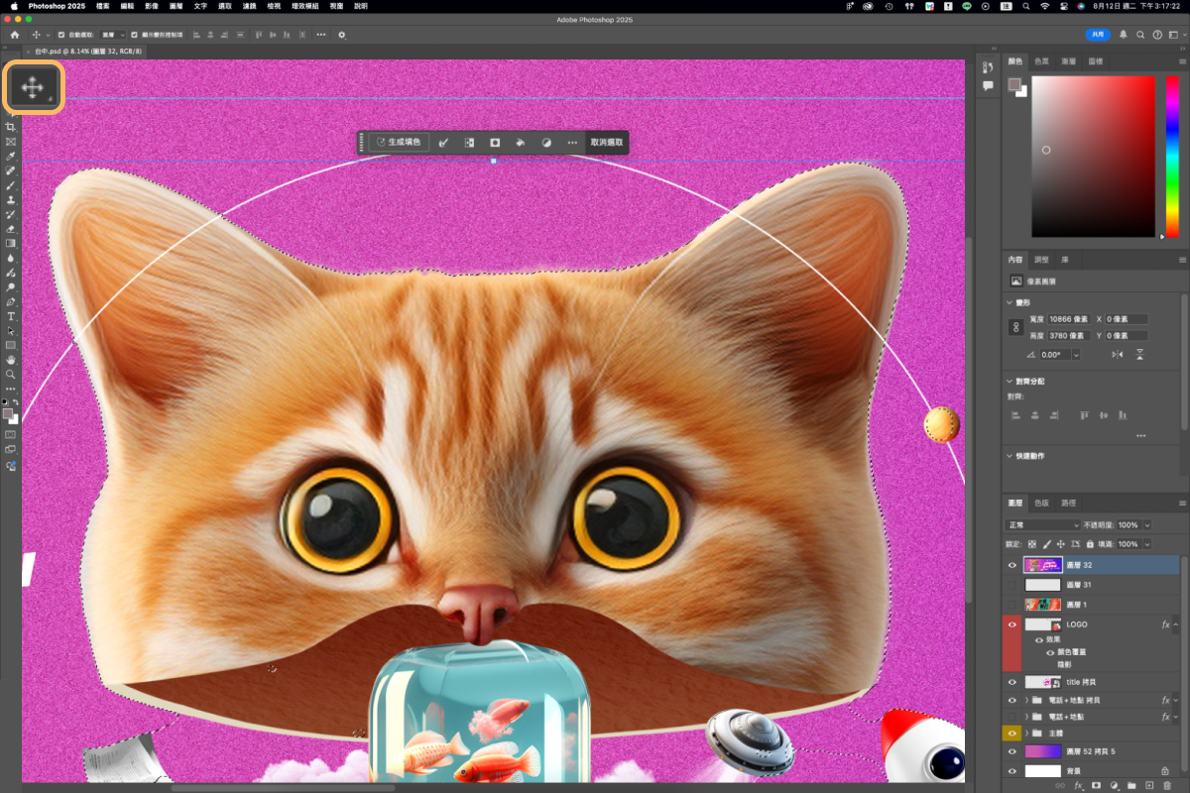The height and width of the screenshot is (793, 1190).
Task: Click the rainbow hue slider strip
Action: tap(1171, 156)
